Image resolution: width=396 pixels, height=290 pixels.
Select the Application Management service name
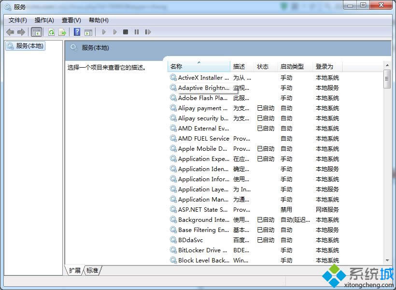[203, 200]
